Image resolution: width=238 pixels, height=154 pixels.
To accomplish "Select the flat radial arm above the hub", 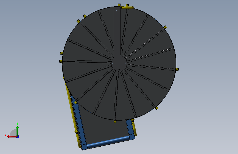I will (117, 31).
